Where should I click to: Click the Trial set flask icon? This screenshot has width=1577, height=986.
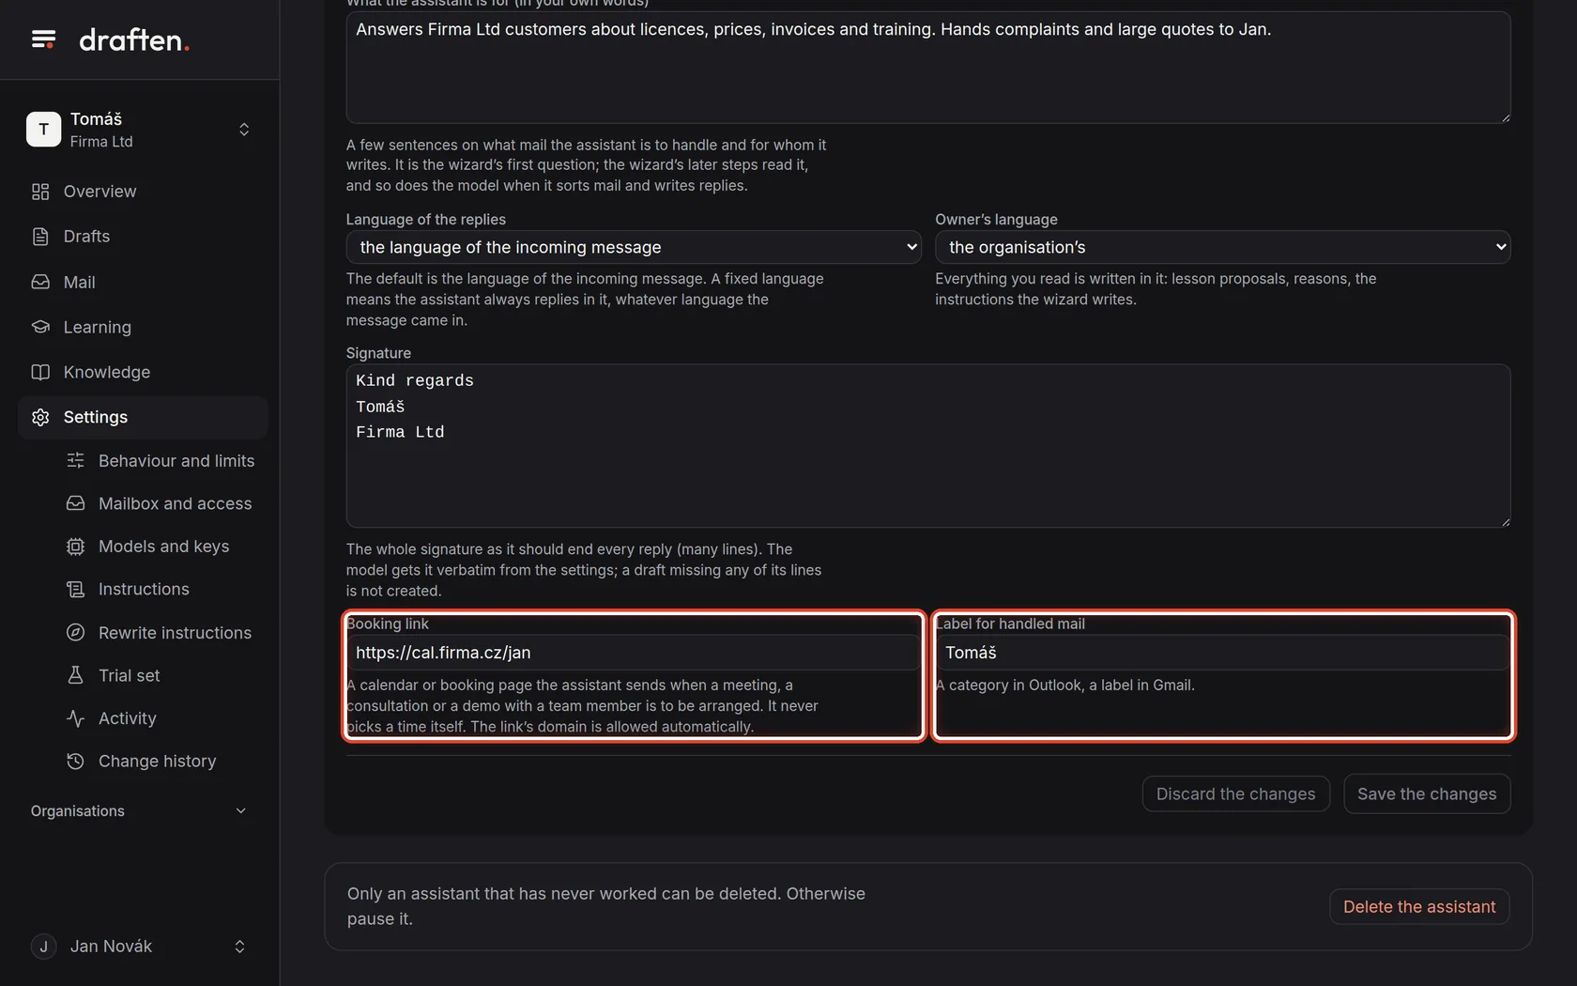[x=76, y=675]
